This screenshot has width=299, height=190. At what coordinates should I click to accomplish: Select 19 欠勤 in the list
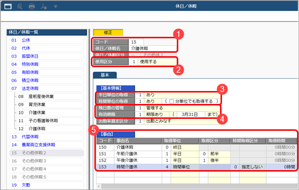[x=47, y=185]
